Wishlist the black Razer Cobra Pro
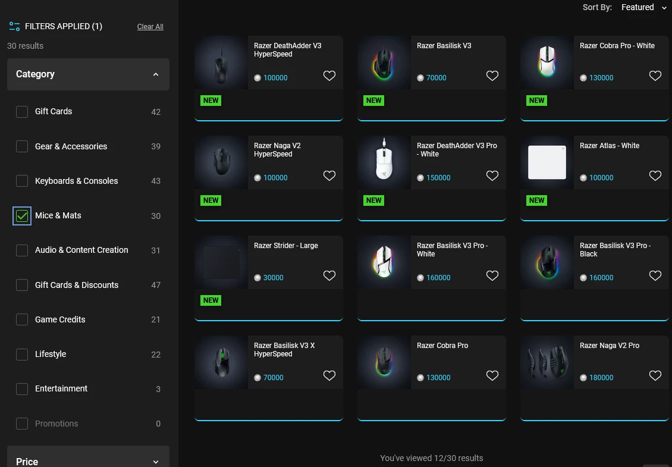This screenshot has height=467, width=672. coord(492,375)
